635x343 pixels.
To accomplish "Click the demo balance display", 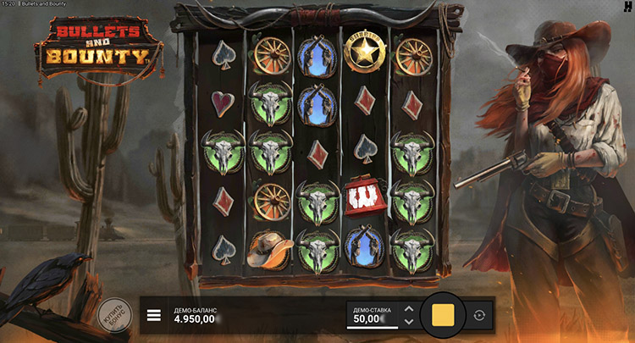I will [x=196, y=315].
